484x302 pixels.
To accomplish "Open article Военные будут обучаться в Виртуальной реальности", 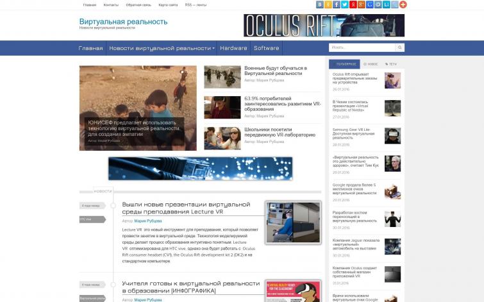I will pyautogui.click(x=276, y=71).
